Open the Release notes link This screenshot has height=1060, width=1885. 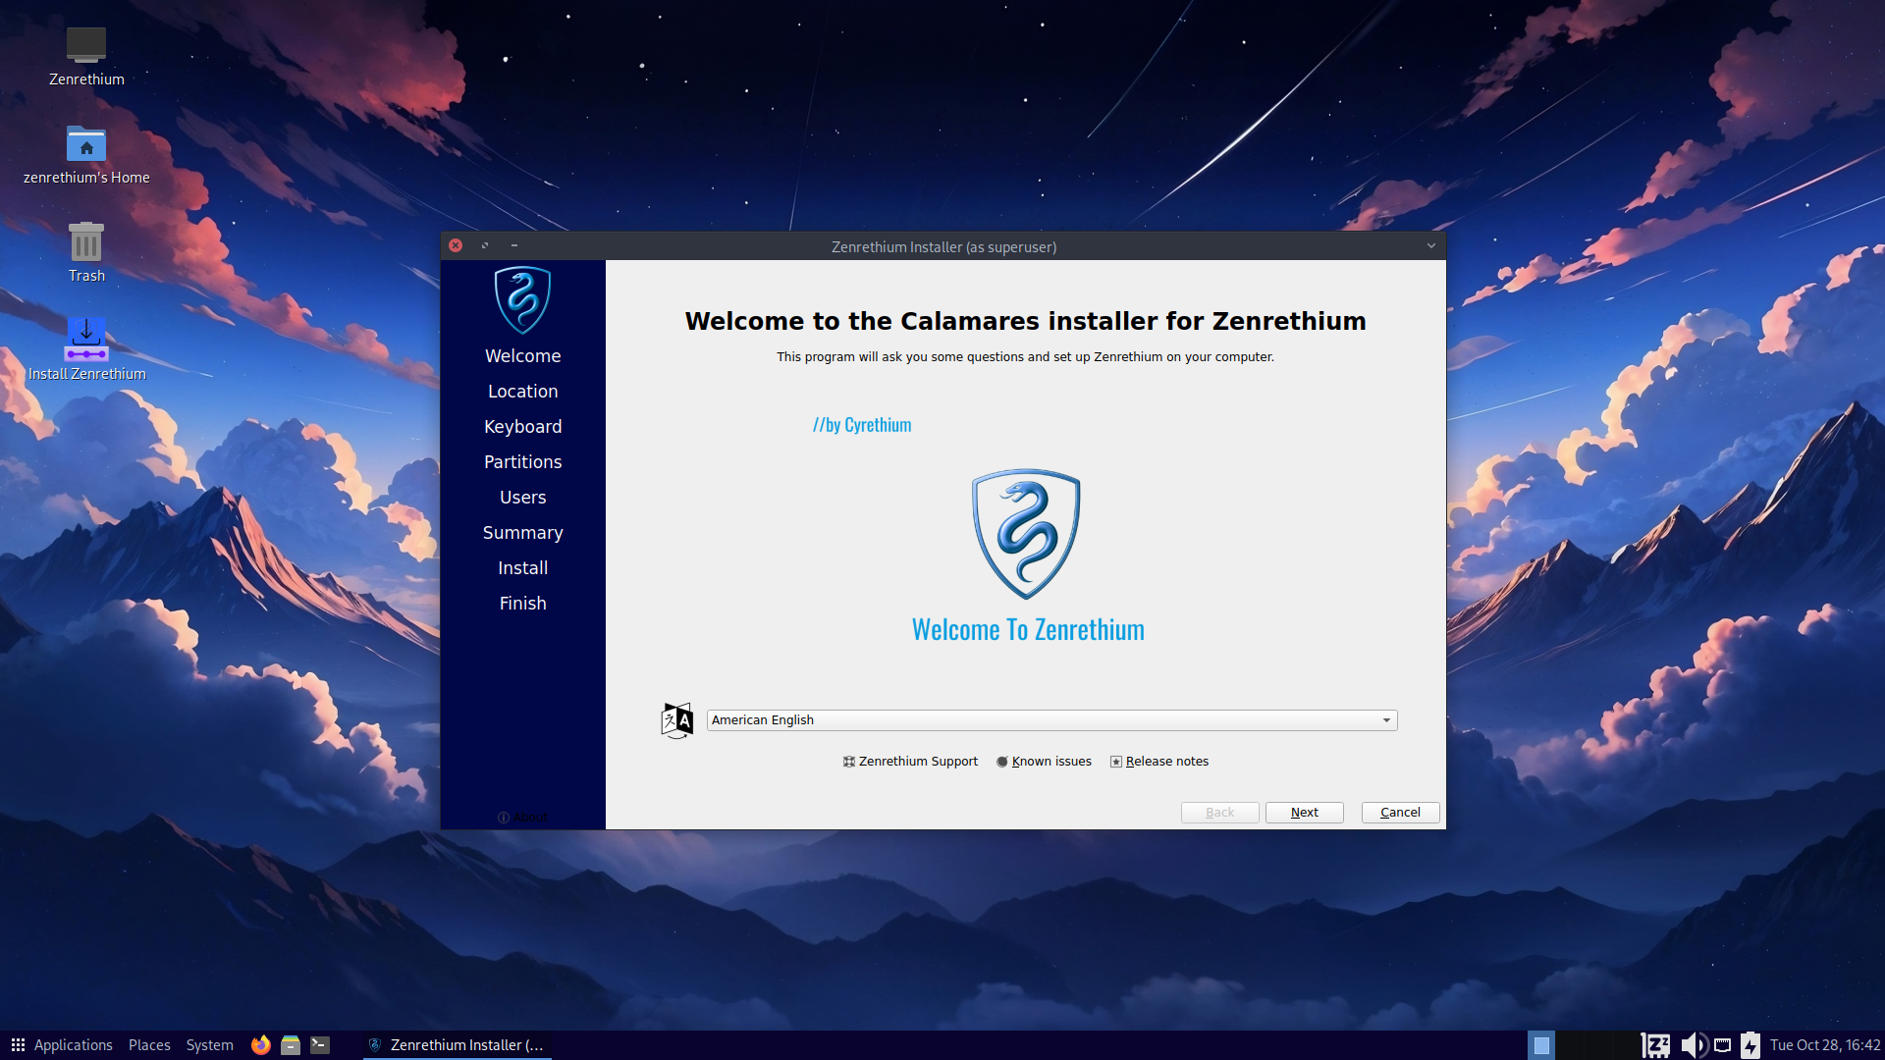(x=1166, y=762)
